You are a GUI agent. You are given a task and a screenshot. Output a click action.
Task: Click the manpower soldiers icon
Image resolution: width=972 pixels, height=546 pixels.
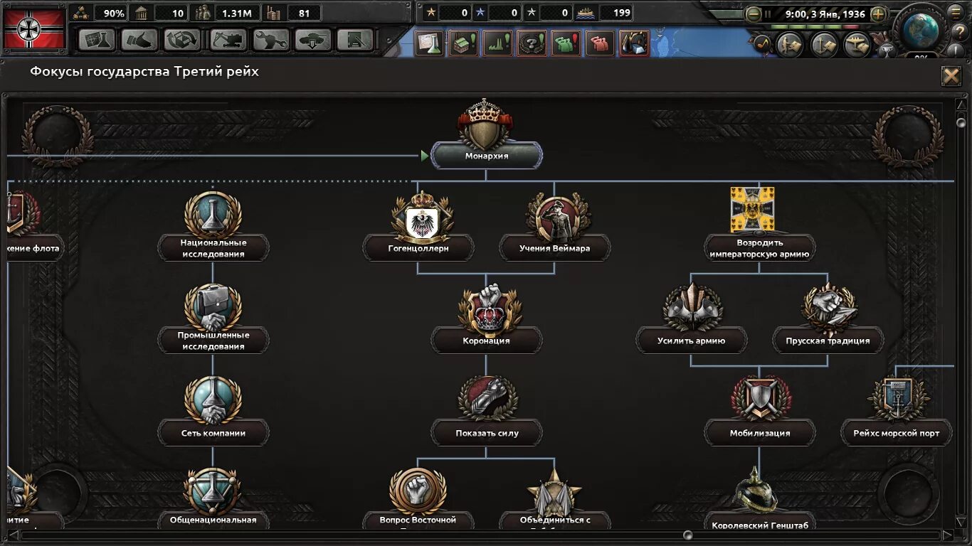[x=203, y=12]
